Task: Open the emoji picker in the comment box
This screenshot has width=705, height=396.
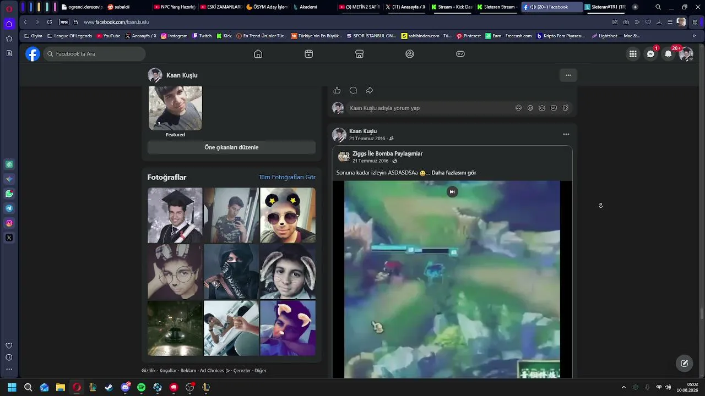Action: [x=530, y=108]
